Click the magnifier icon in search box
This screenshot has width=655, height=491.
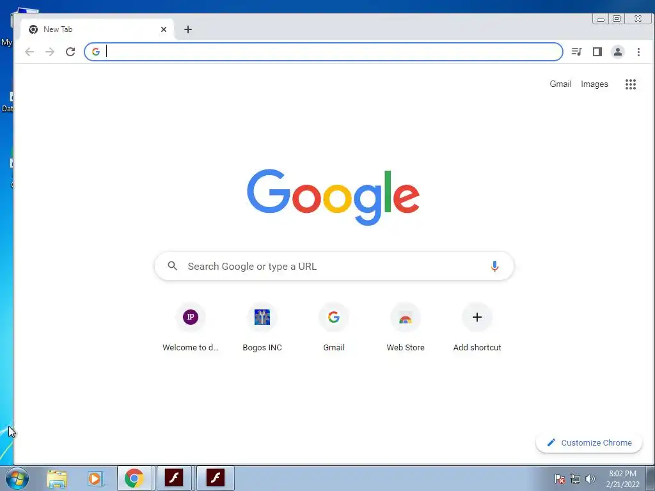[173, 265]
